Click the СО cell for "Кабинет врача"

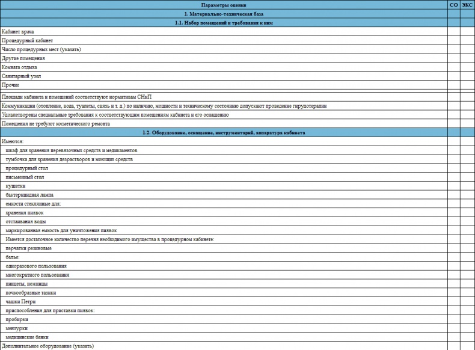[x=454, y=31]
